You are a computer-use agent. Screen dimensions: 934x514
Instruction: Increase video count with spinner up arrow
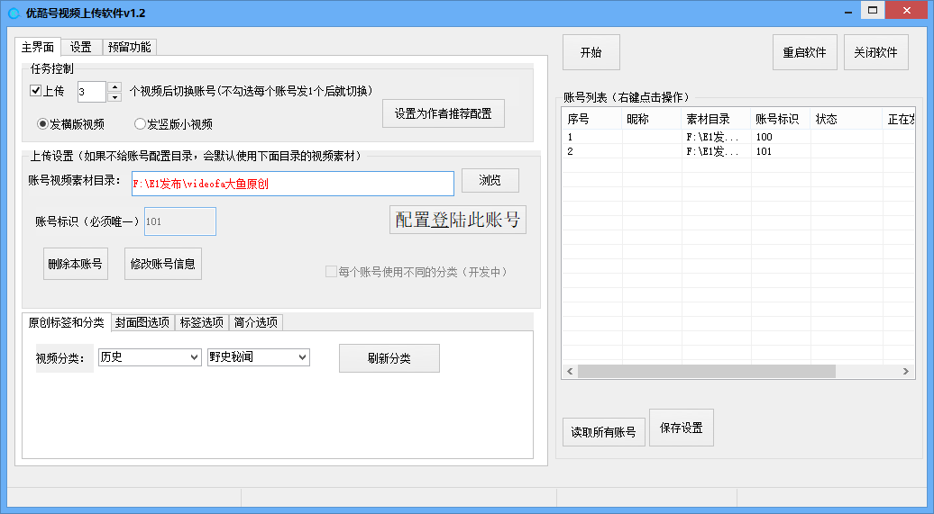click(115, 86)
